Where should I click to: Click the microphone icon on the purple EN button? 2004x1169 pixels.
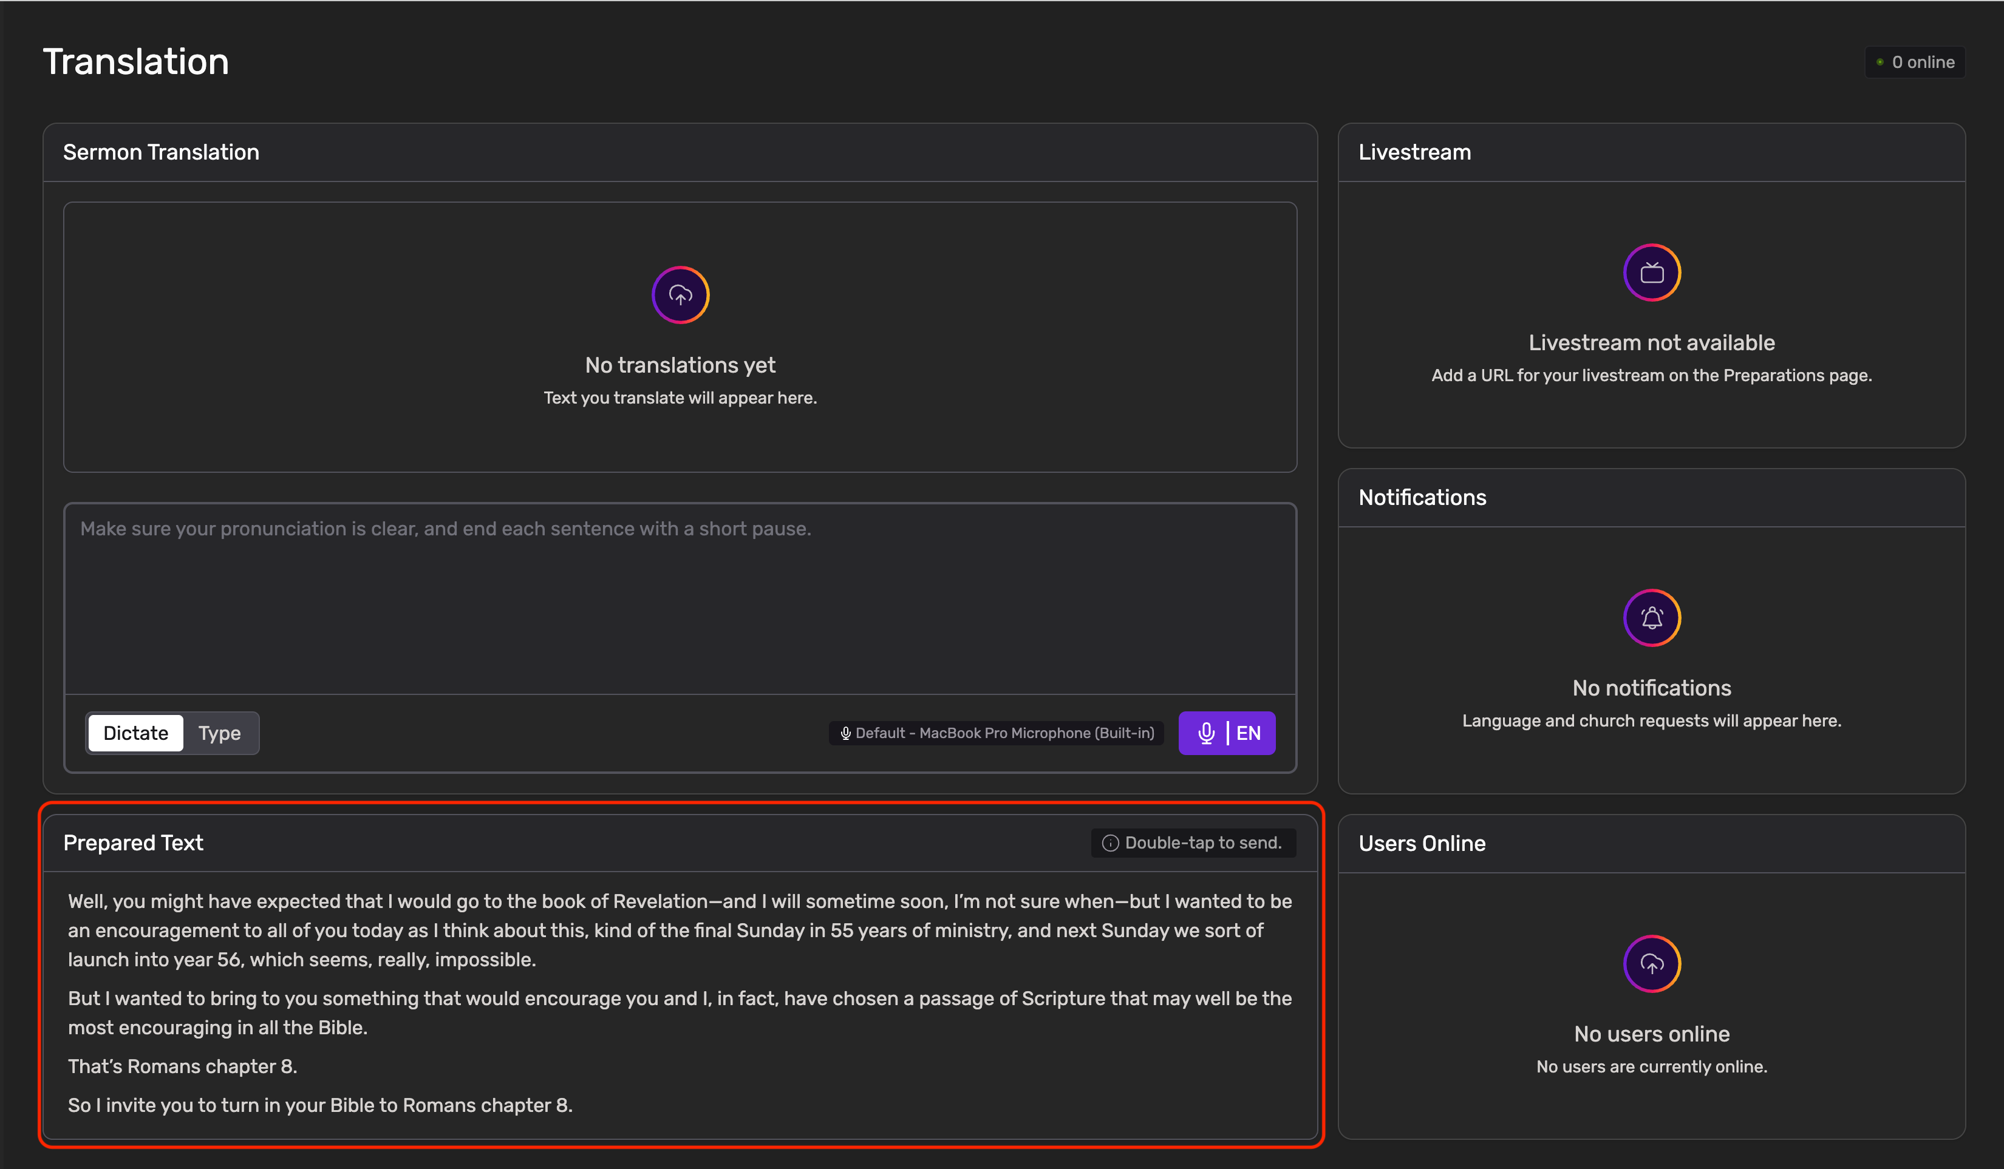coord(1205,733)
